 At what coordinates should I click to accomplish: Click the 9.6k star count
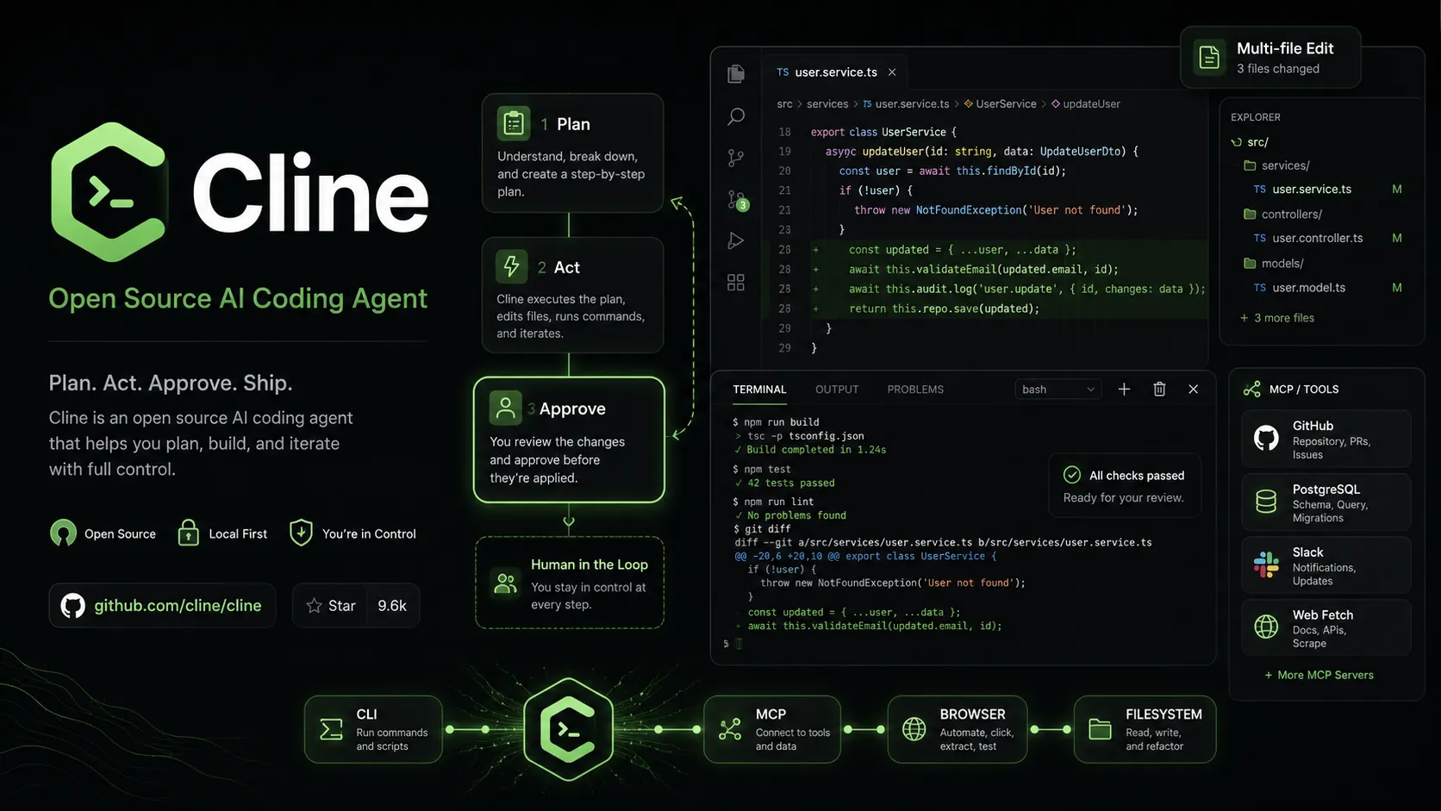click(392, 606)
